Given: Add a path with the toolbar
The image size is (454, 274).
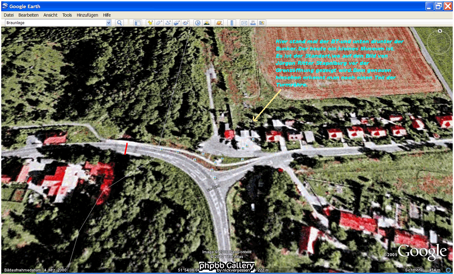Looking at the screenshot, I should 168,23.
